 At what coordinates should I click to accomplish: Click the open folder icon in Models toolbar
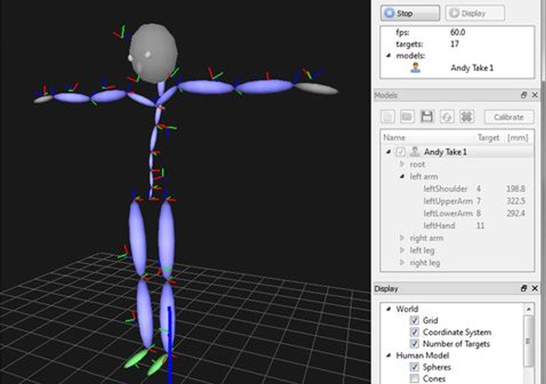[x=407, y=117]
